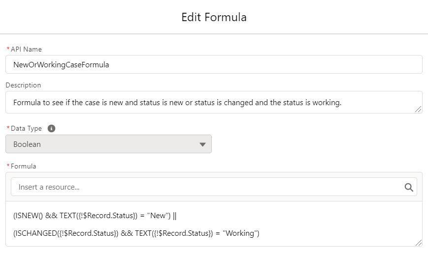Place cursor at end of first formula line
The image size is (428, 253).
pyautogui.click(x=177, y=216)
